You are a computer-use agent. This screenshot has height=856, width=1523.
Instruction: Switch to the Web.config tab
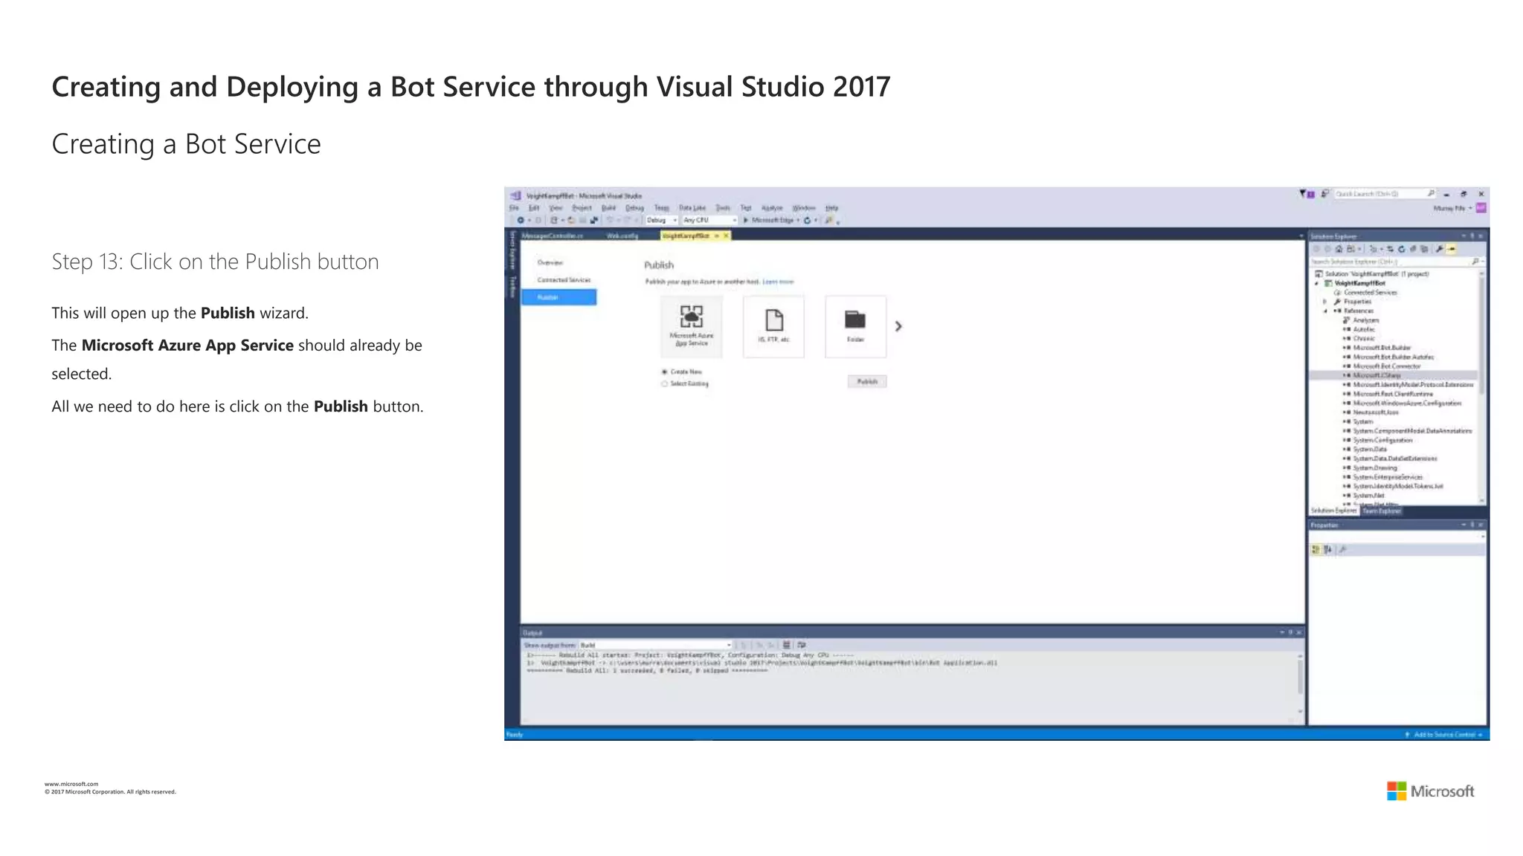coord(622,236)
